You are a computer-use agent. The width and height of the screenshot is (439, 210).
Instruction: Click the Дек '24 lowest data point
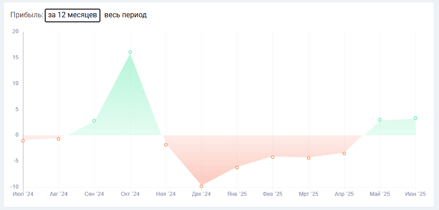[x=201, y=186]
